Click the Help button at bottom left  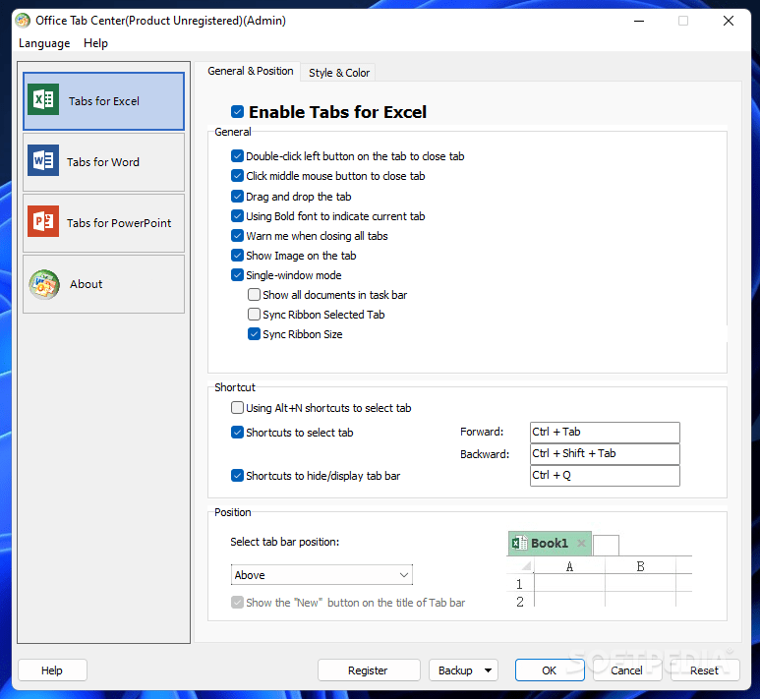point(52,670)
